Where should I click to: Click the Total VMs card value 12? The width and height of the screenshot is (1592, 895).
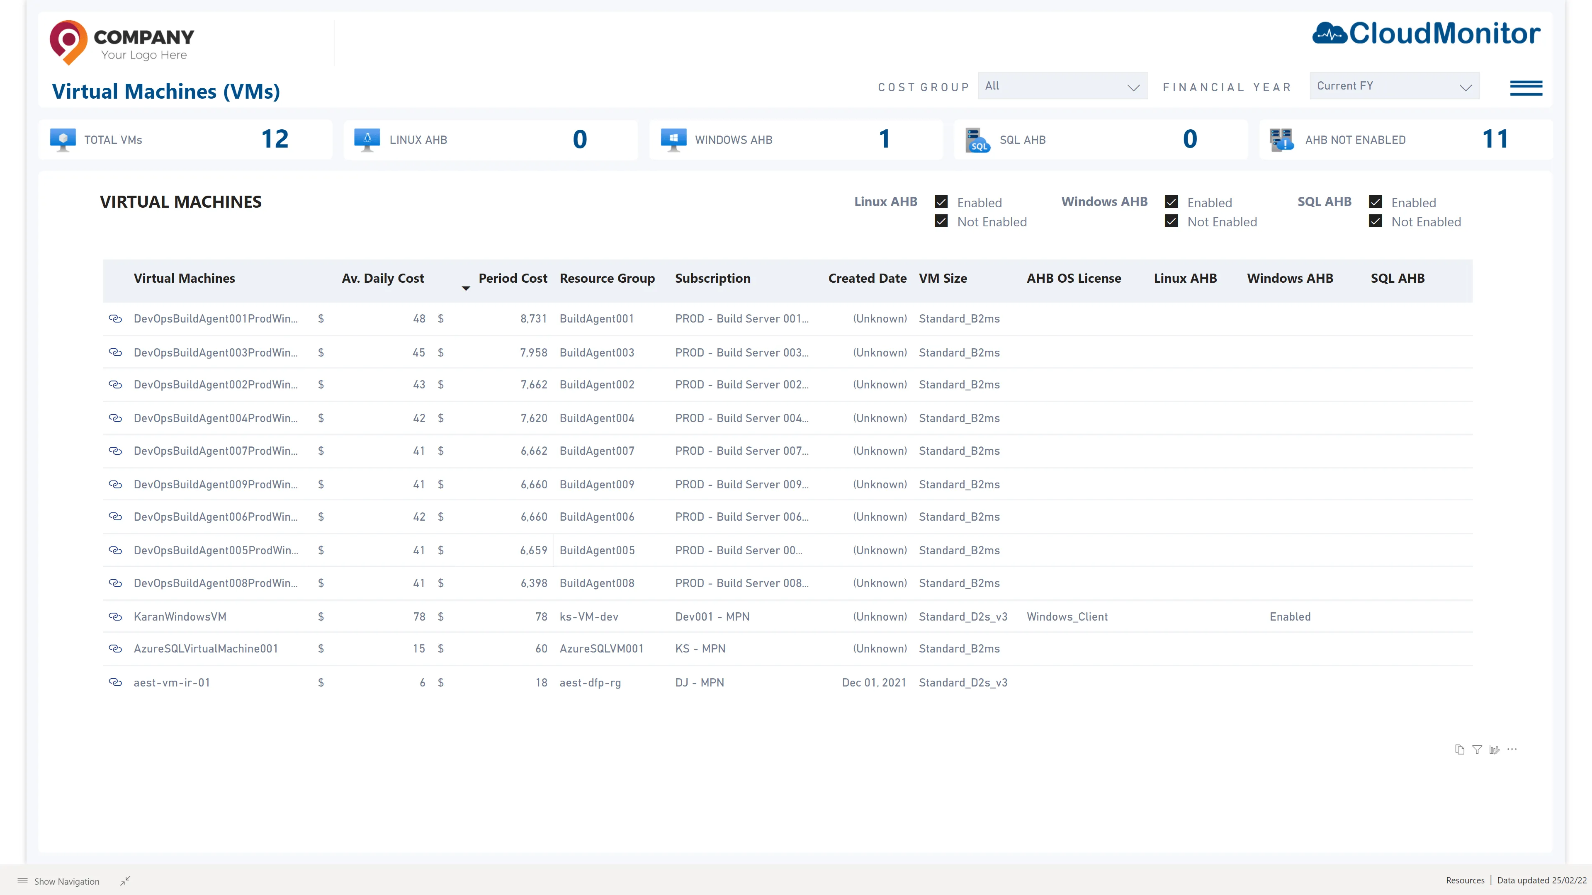[275, 139]
